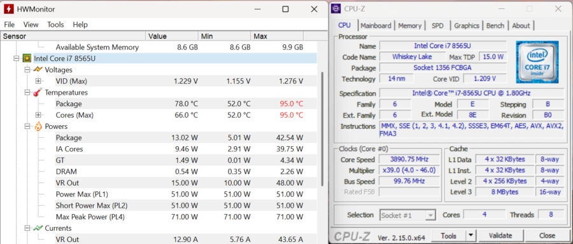
Task: Open the Tools menu in HWMonitor
Action: [55, 25]
